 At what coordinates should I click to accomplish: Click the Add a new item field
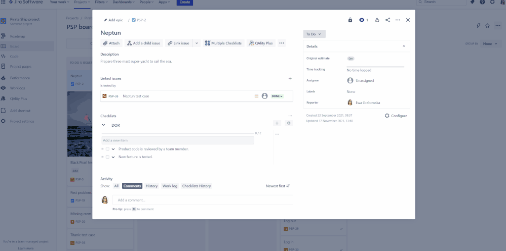coord(178,140)
